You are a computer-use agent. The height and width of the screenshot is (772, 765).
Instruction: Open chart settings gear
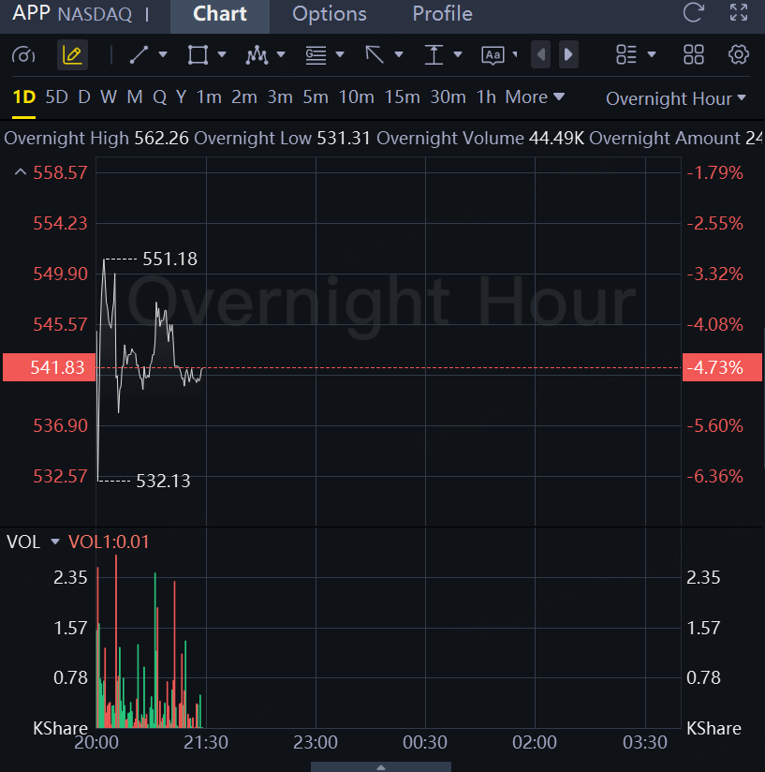coord(739,54)
